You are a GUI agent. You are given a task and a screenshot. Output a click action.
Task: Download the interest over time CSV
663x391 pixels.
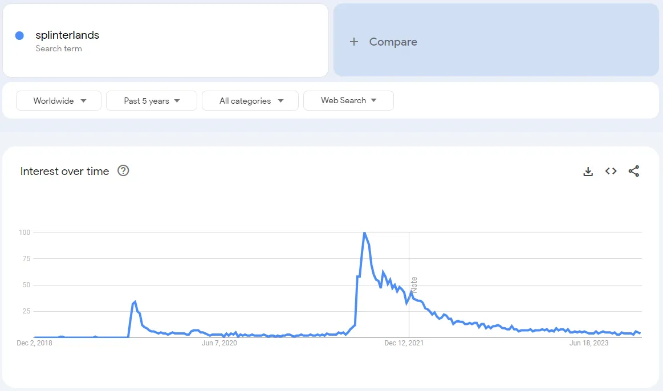[588, 171]
